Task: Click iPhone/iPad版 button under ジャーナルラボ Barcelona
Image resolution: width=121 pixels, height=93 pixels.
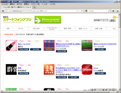Action: [61, 51]
